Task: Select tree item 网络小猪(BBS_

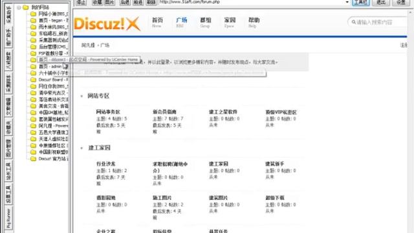Action: point(54,14)
